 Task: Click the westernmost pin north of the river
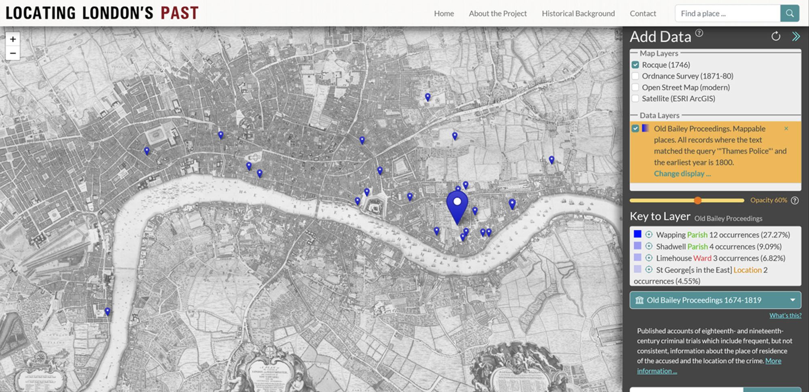click(x=147, y=151)
